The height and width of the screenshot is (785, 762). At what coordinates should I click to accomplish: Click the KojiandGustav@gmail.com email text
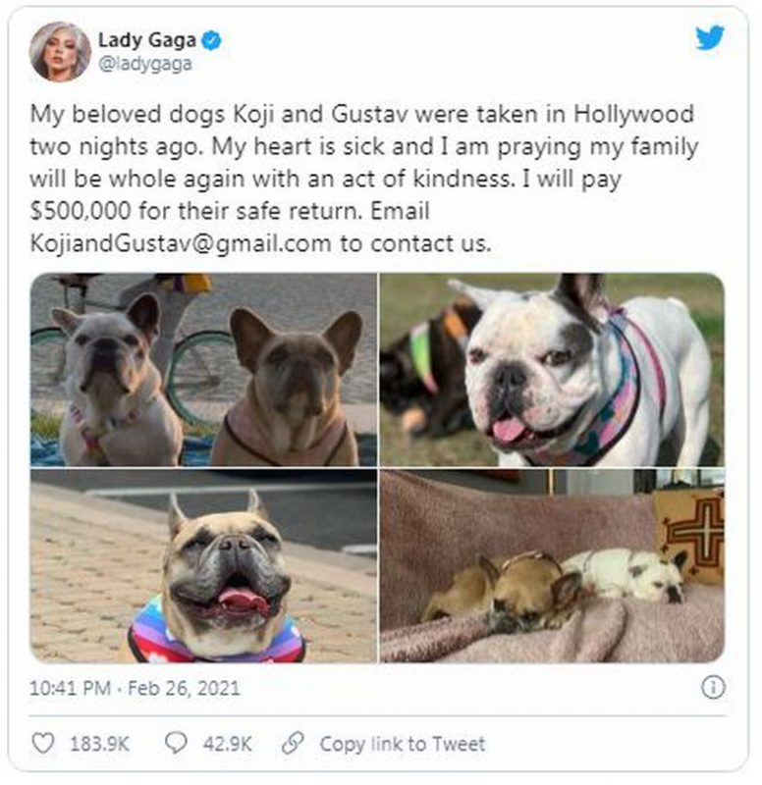click(x=181, y=243)
